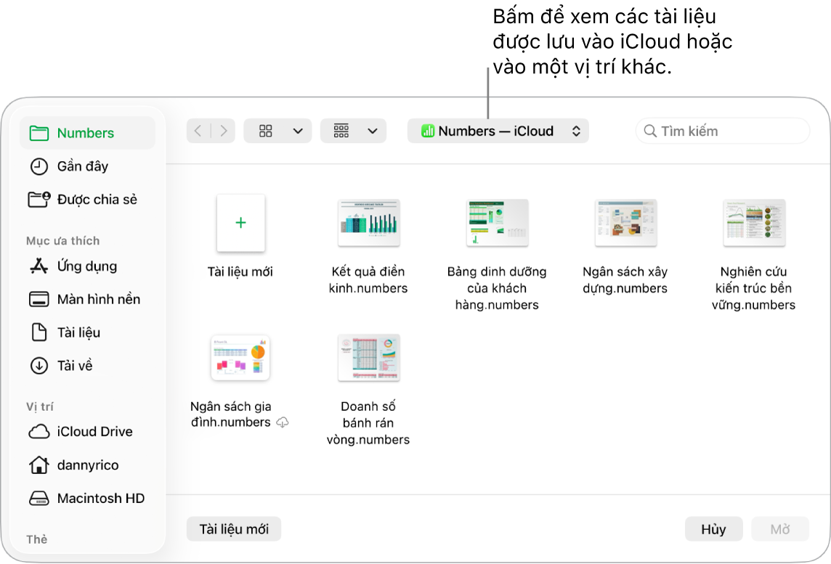Image resolution: width=831 pixels, height=564 pixels.
Task: Click the plus Tài liệu mới thumbnail
Action: (x=240, y=223)
